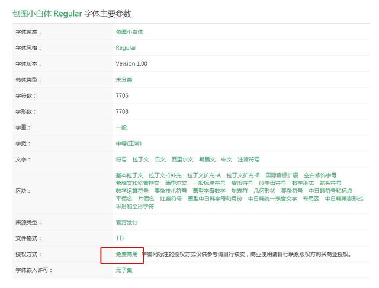Click the 一般 font weight link
The height and width of the screenshot is (288, 379).
[x=121, y=127]
